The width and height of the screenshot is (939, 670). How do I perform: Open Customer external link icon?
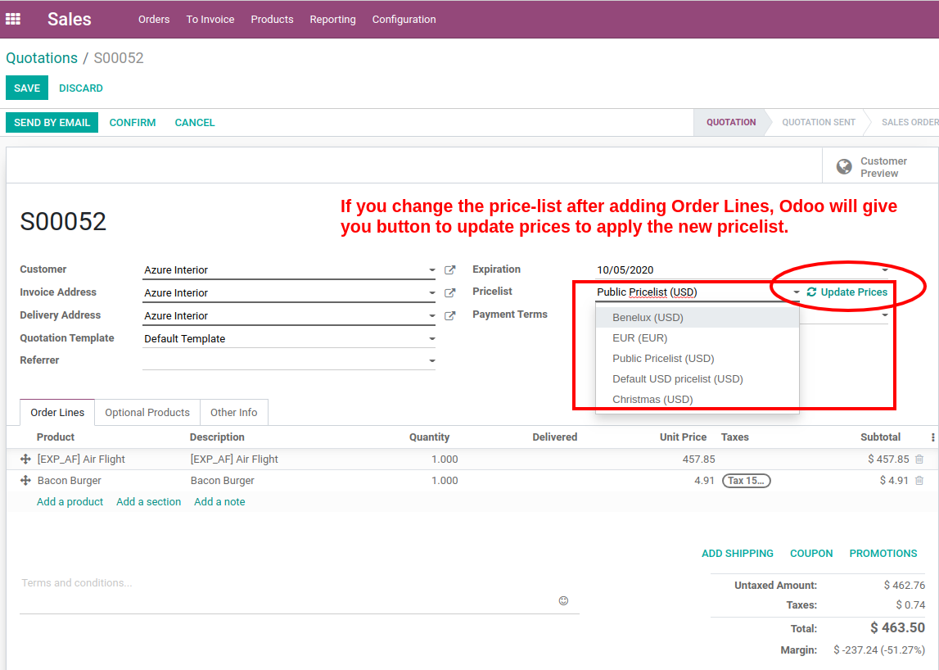pyautogui.click(x=449, y=270)
